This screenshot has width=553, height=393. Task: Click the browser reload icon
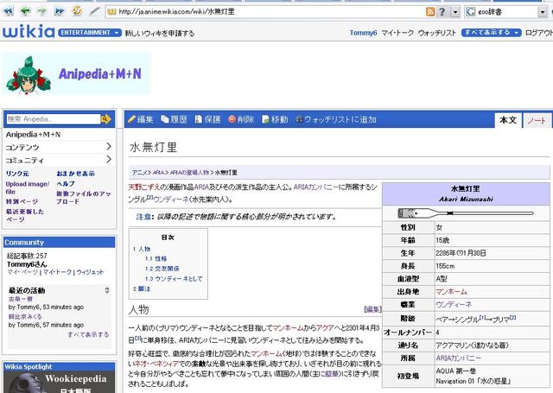[x=77, y=11]
